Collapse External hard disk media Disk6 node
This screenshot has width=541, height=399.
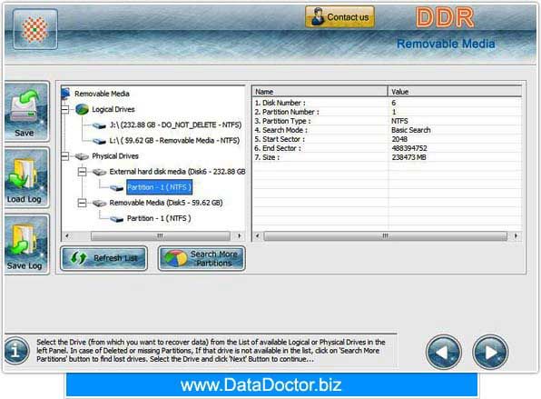tap(82, 172)
